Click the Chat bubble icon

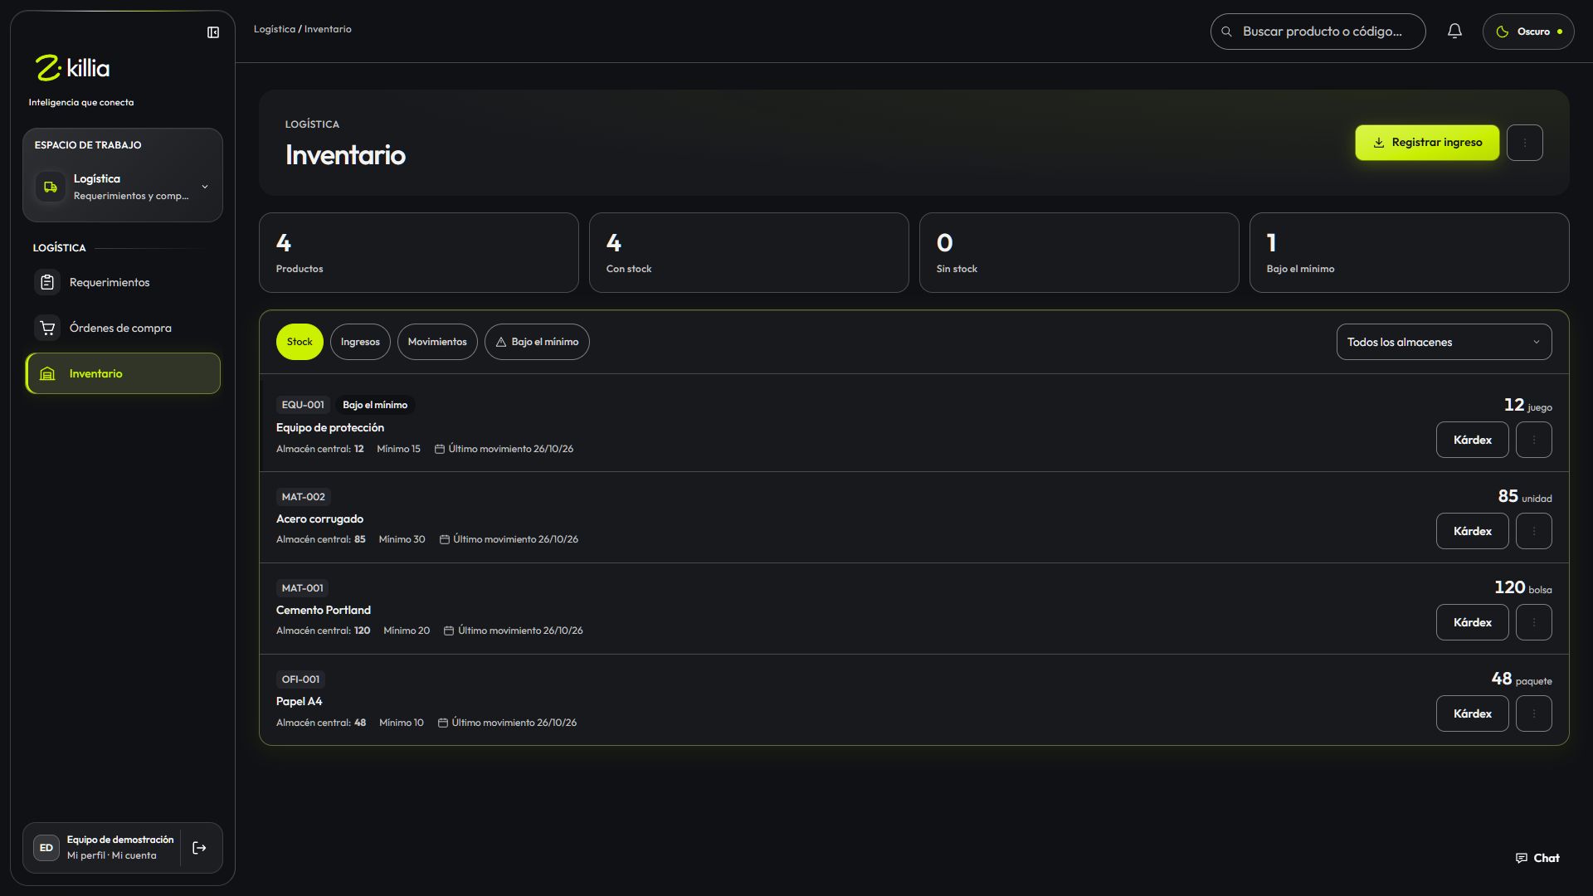point(1521,859)
